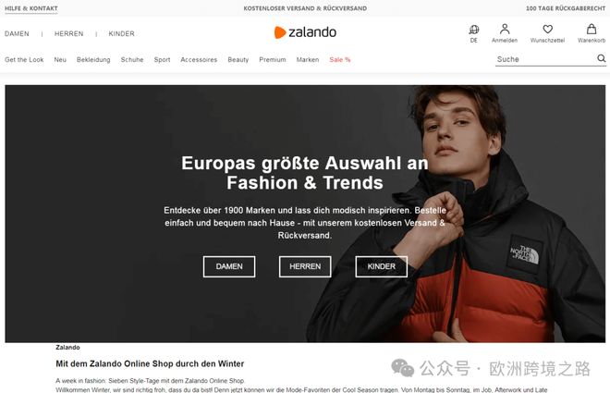Click the KINDER button on banner
Viewport: 610px width, 393px height.
coord(381,266)
